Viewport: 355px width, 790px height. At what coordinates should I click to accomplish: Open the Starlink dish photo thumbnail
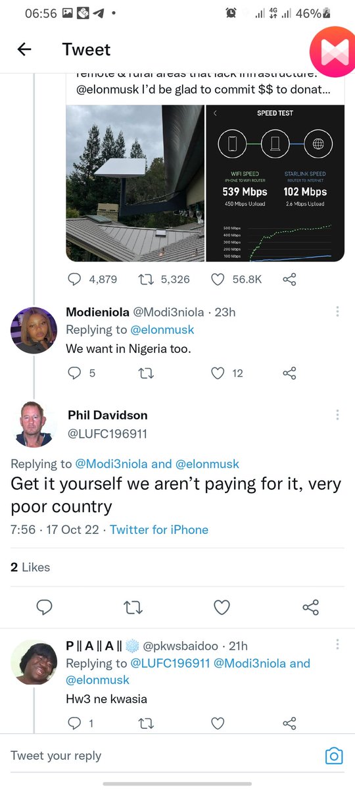tap(135, 183)
